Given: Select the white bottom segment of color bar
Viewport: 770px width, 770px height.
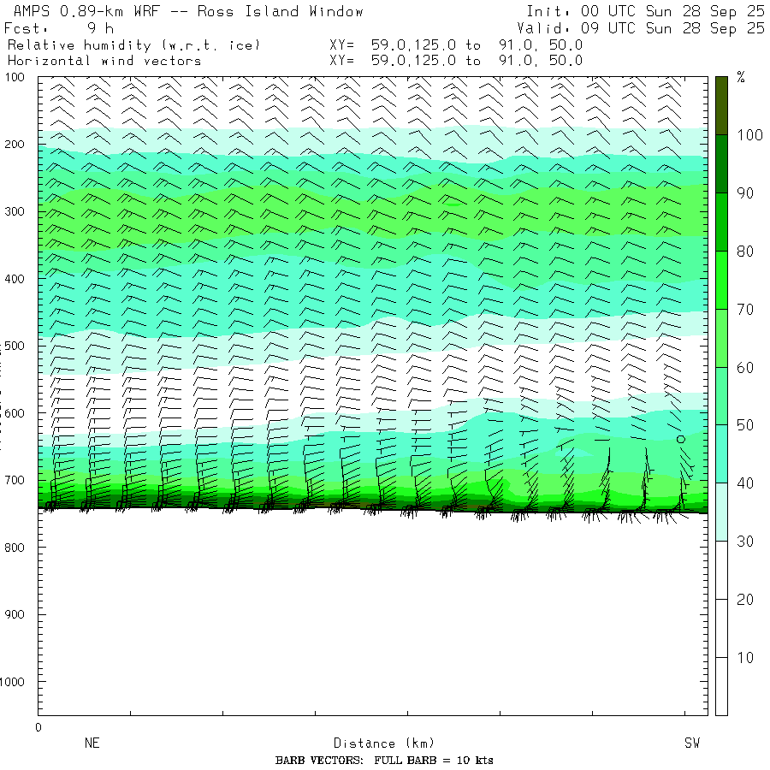Looking at the screenshot, I should coord(721,684).
